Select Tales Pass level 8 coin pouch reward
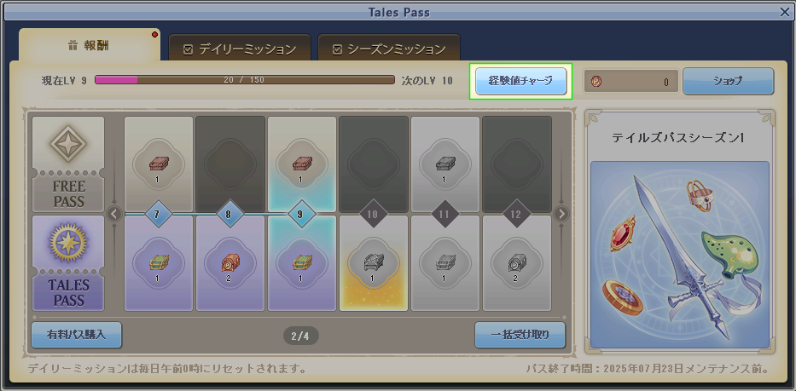The height and width of the screenshot is (391, 796). coord(230,262)
